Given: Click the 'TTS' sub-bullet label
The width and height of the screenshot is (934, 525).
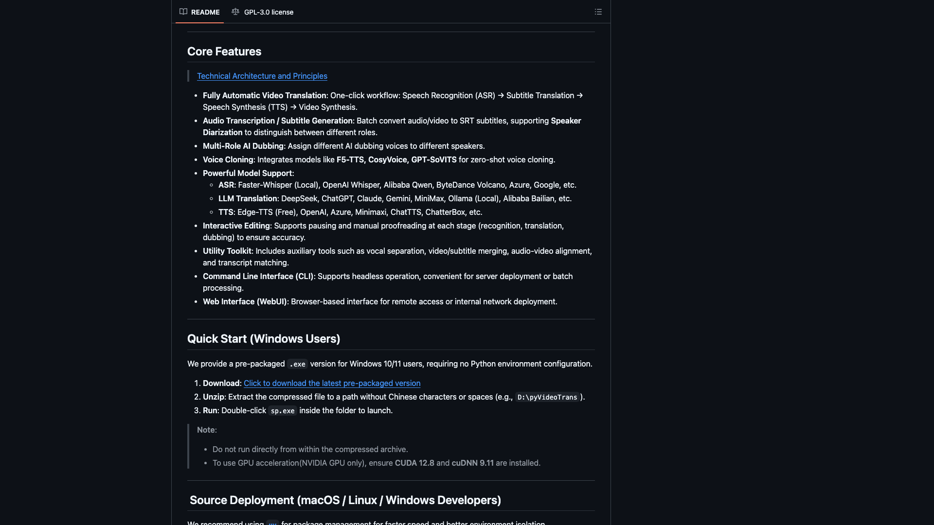Looking at the screenshot, I should pyautogui.click(x=226, y=212).
